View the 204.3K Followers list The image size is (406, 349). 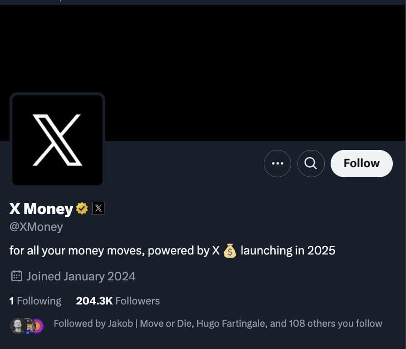[118, 301]
